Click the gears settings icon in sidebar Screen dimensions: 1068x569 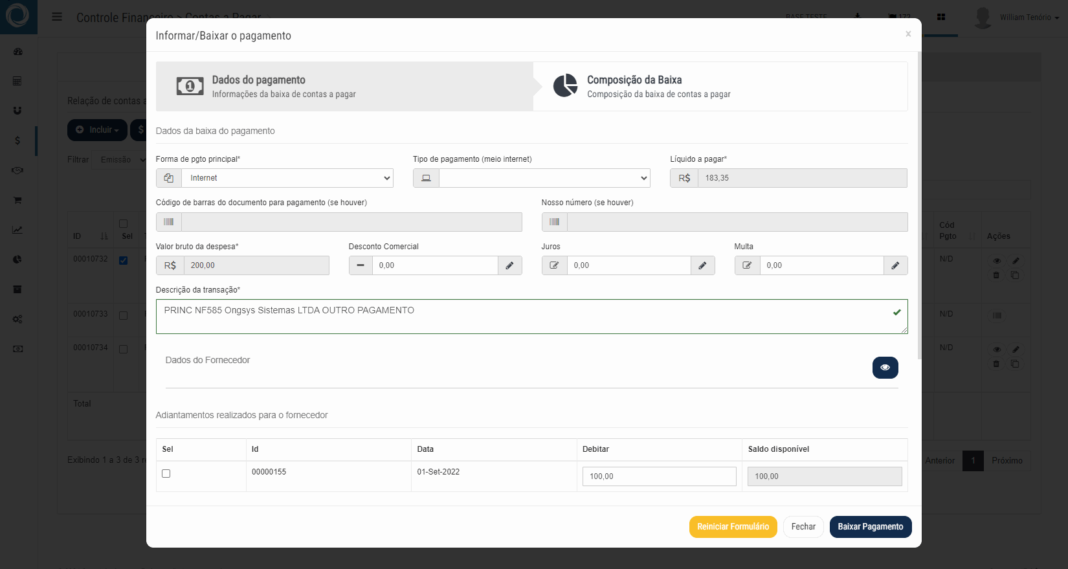click(17, 319)
